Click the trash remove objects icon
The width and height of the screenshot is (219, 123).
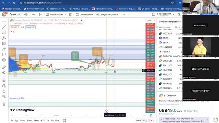(4, 104)
